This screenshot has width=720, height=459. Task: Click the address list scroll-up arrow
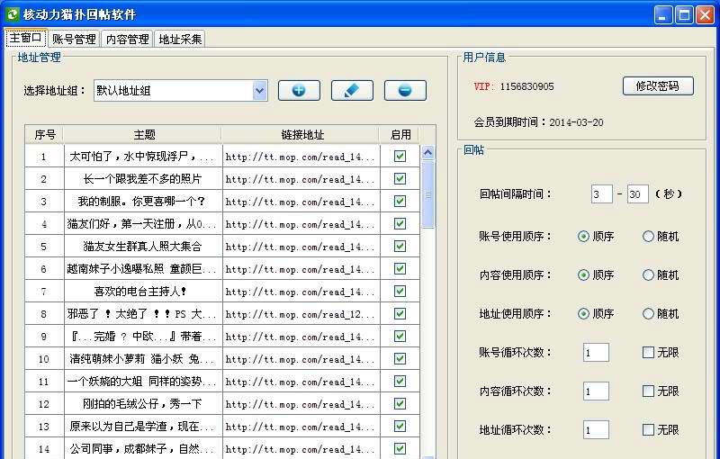[427, 152]
